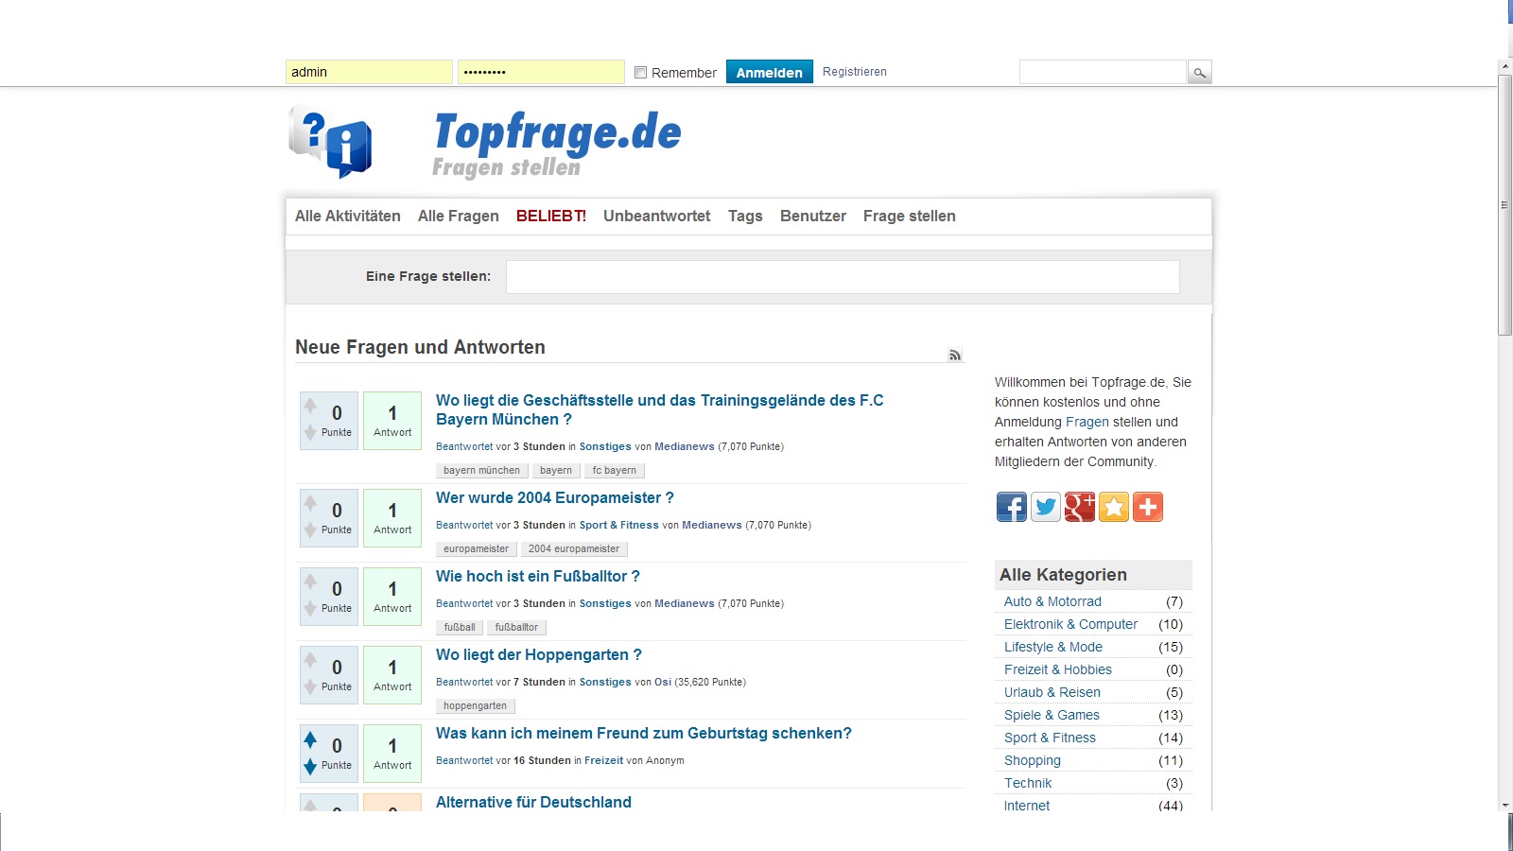
Task: Open the RSS feed icon
Action: click(955, 356)
